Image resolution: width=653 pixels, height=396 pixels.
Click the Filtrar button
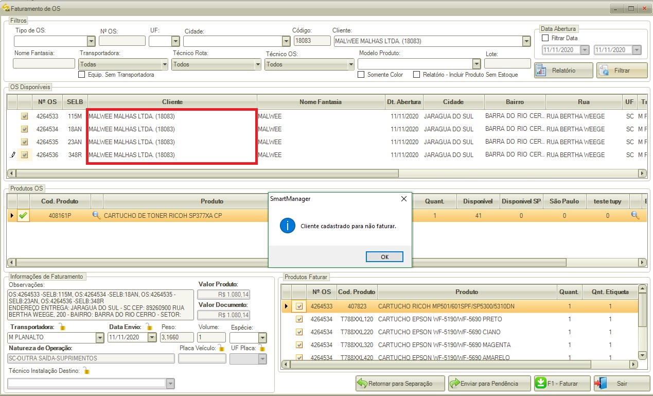(x=622, y=71)
